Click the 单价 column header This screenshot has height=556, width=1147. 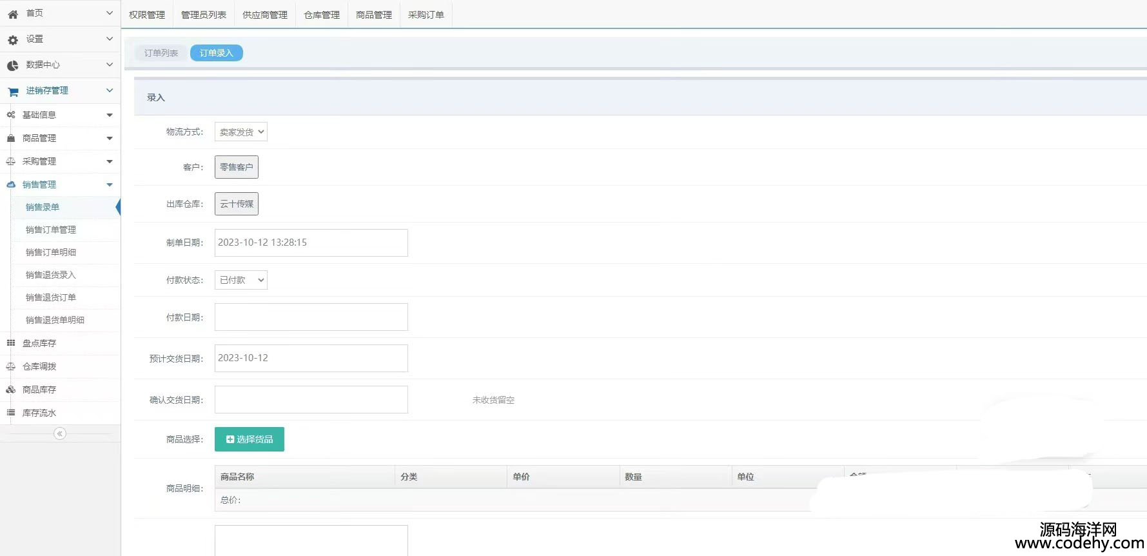(x=563, y=477)
